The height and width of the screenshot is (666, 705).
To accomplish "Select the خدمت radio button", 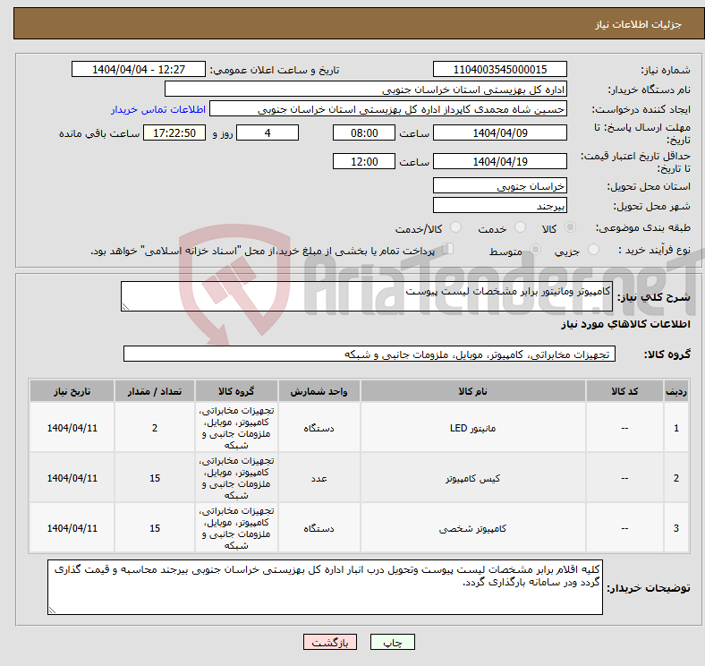I will [x=520, y=227].
